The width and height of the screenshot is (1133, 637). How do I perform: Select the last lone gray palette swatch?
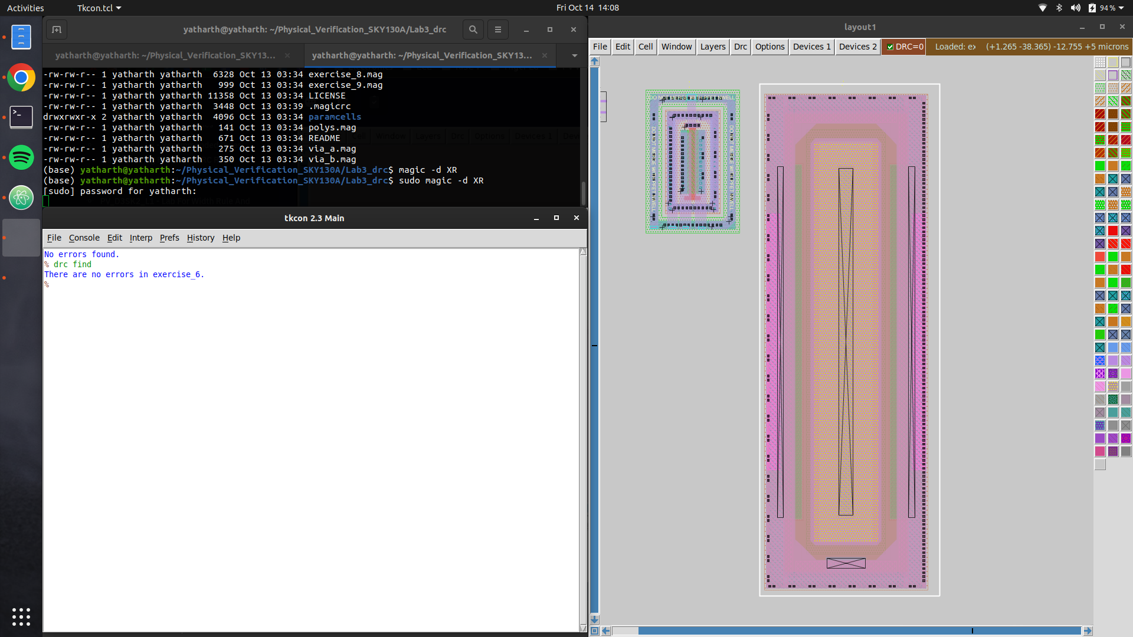click(x=1100, y=465)
